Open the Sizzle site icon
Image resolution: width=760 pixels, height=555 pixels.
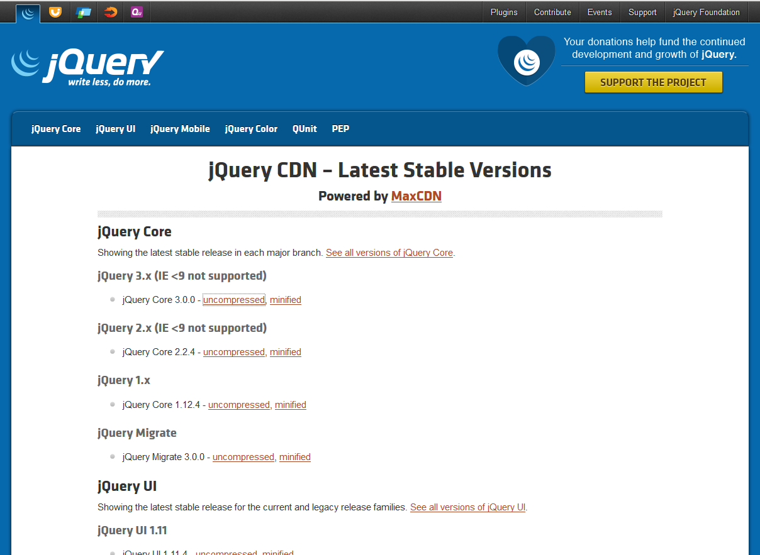(x=111, y=12)
